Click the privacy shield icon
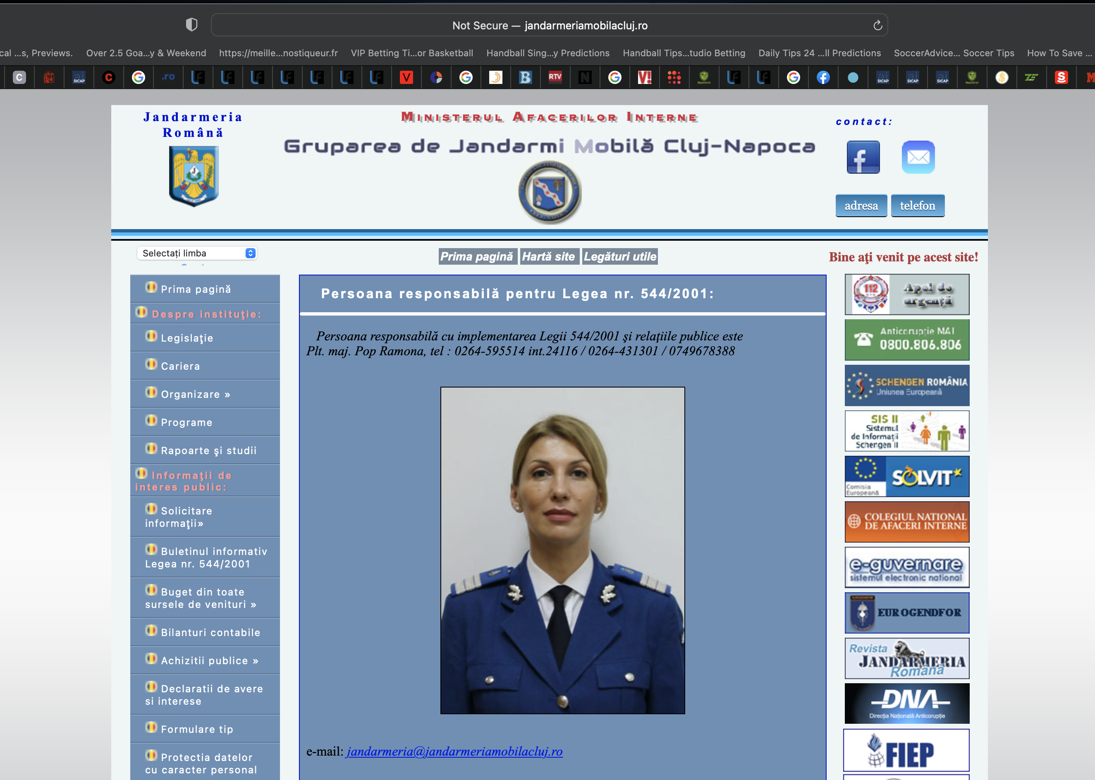1095x780 pixels. [x=191, y=25]
